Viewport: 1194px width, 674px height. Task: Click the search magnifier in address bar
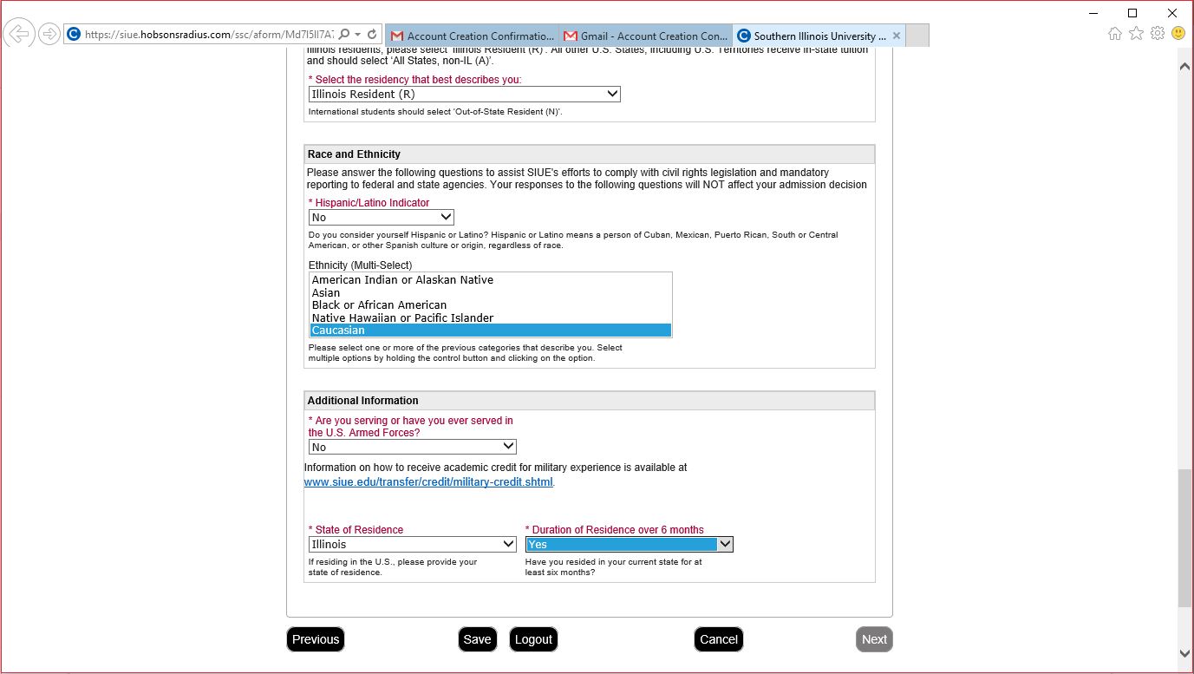pyautogui.click(x=344, y=35)
